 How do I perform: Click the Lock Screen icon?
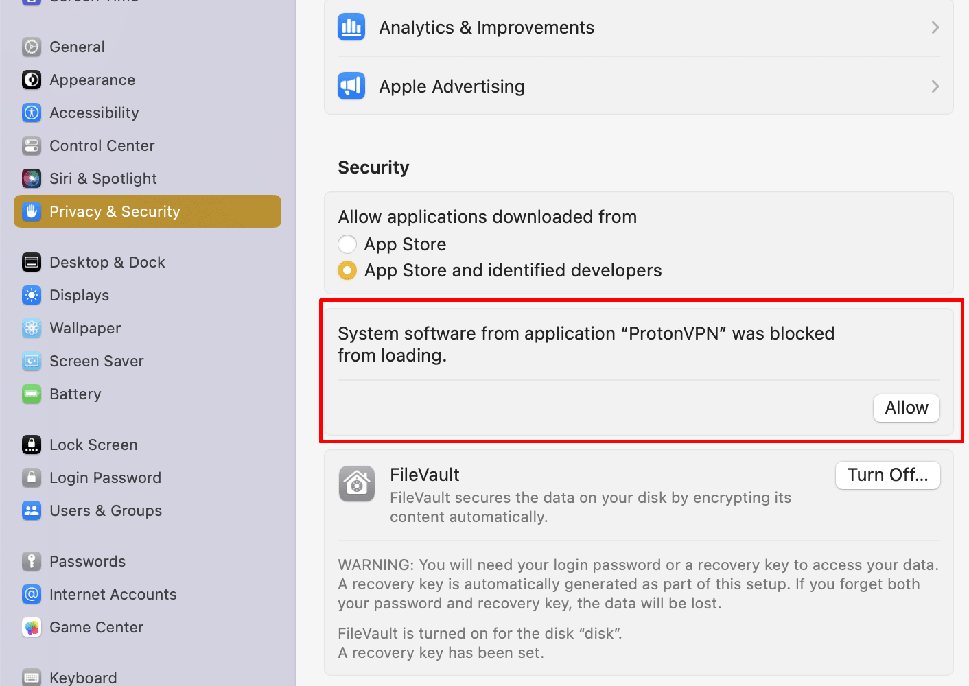tap(32, 445)
